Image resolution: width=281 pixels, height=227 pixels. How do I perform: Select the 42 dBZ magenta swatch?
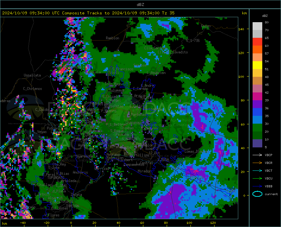(257, 96)
